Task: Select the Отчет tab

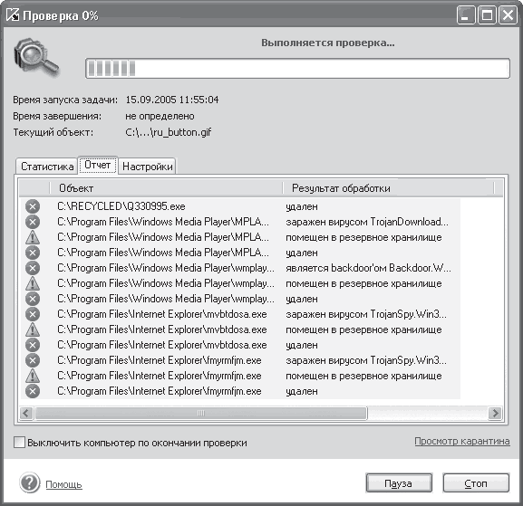Action: coord(97,165)
